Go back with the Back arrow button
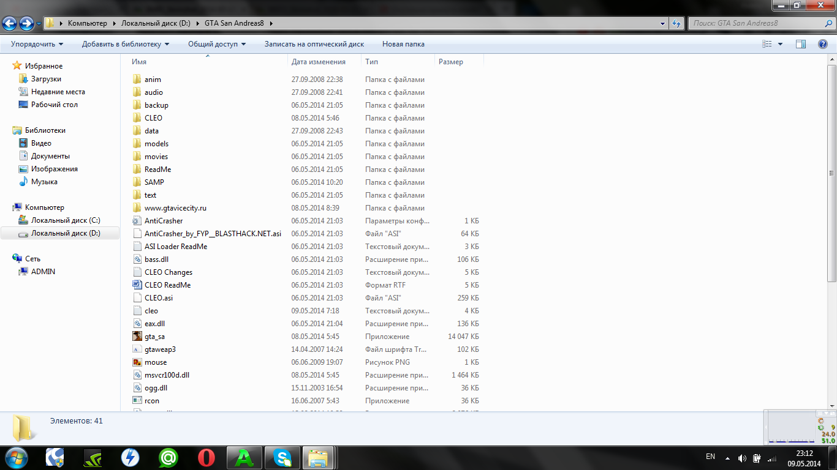The width and height of the screenshot is (837, 470). pyautogui.click(x=10, y=23)
